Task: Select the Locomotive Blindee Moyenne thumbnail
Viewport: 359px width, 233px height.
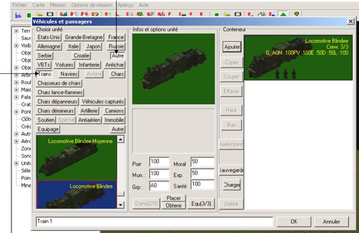Action: tap(76, 157)
